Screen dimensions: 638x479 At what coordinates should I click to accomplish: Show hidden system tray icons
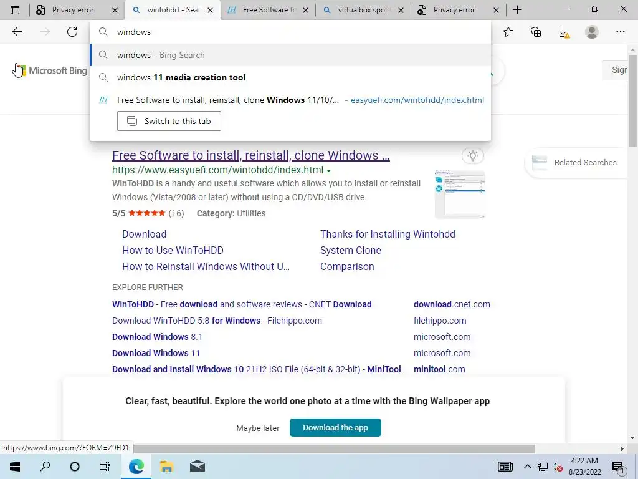click(x=527, y=467)
